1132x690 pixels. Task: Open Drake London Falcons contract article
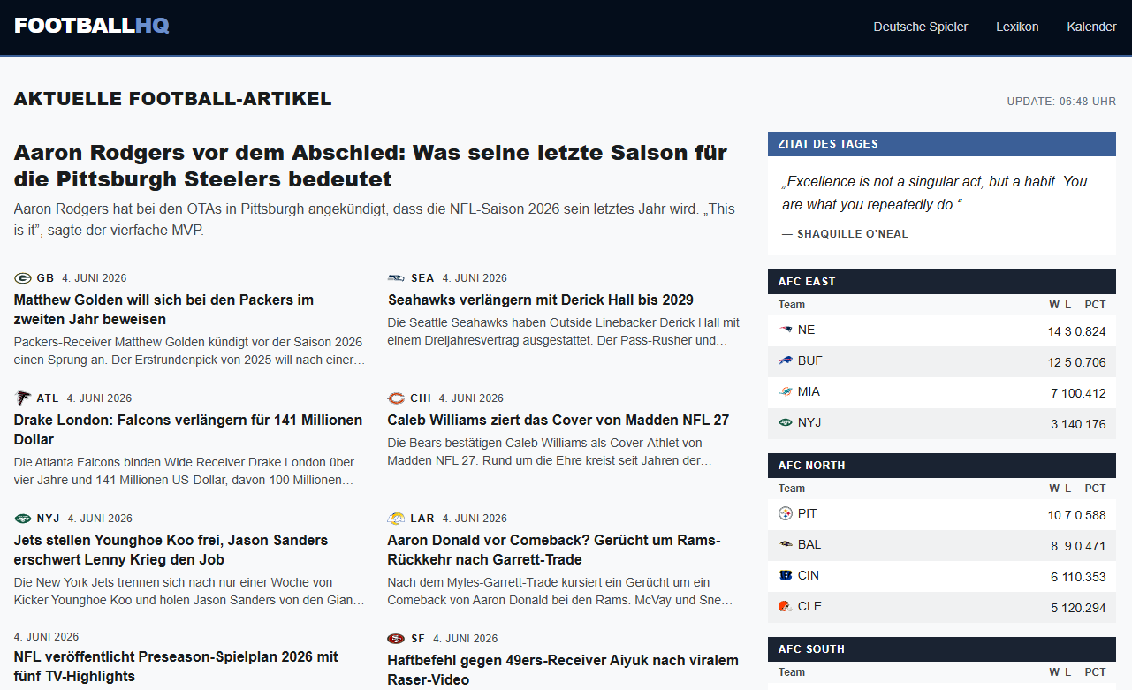[188, 429]
